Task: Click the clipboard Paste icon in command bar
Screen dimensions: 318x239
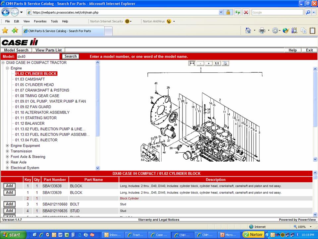Action: (x=312, y=31)
